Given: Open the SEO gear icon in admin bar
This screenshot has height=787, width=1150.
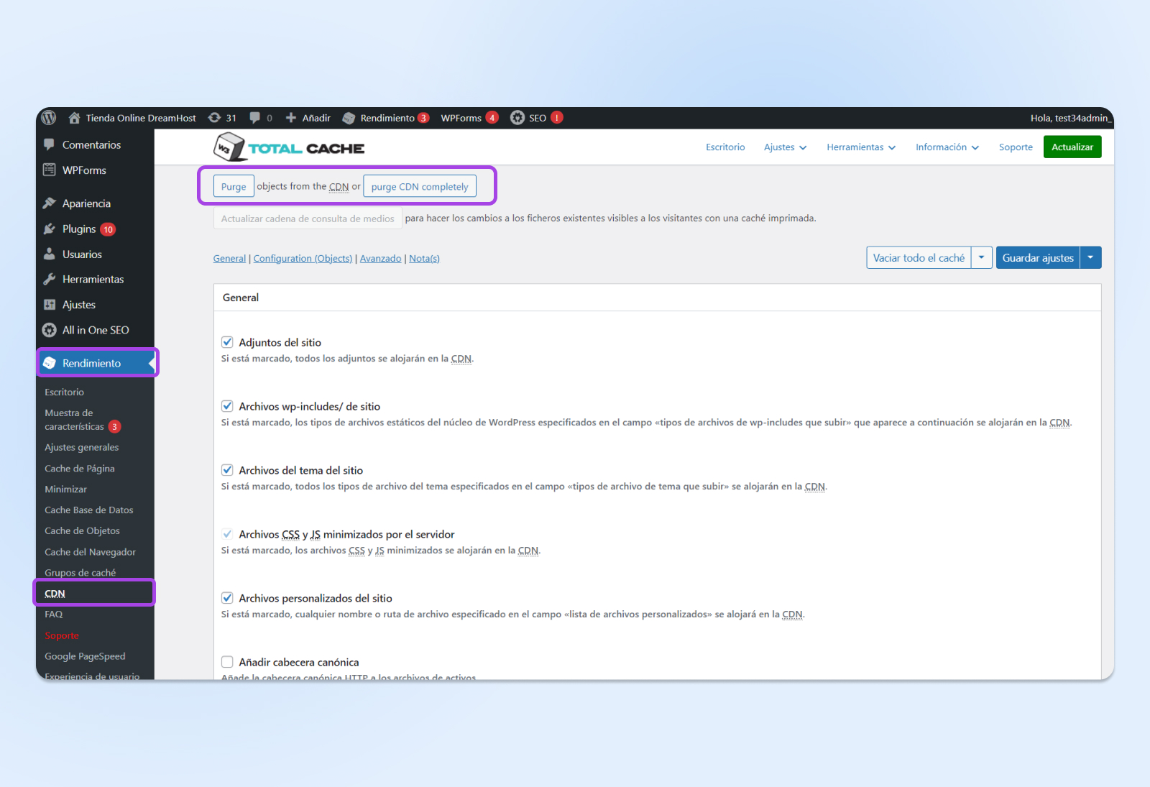Looking at the screenshot, I should tap(517, 118).
